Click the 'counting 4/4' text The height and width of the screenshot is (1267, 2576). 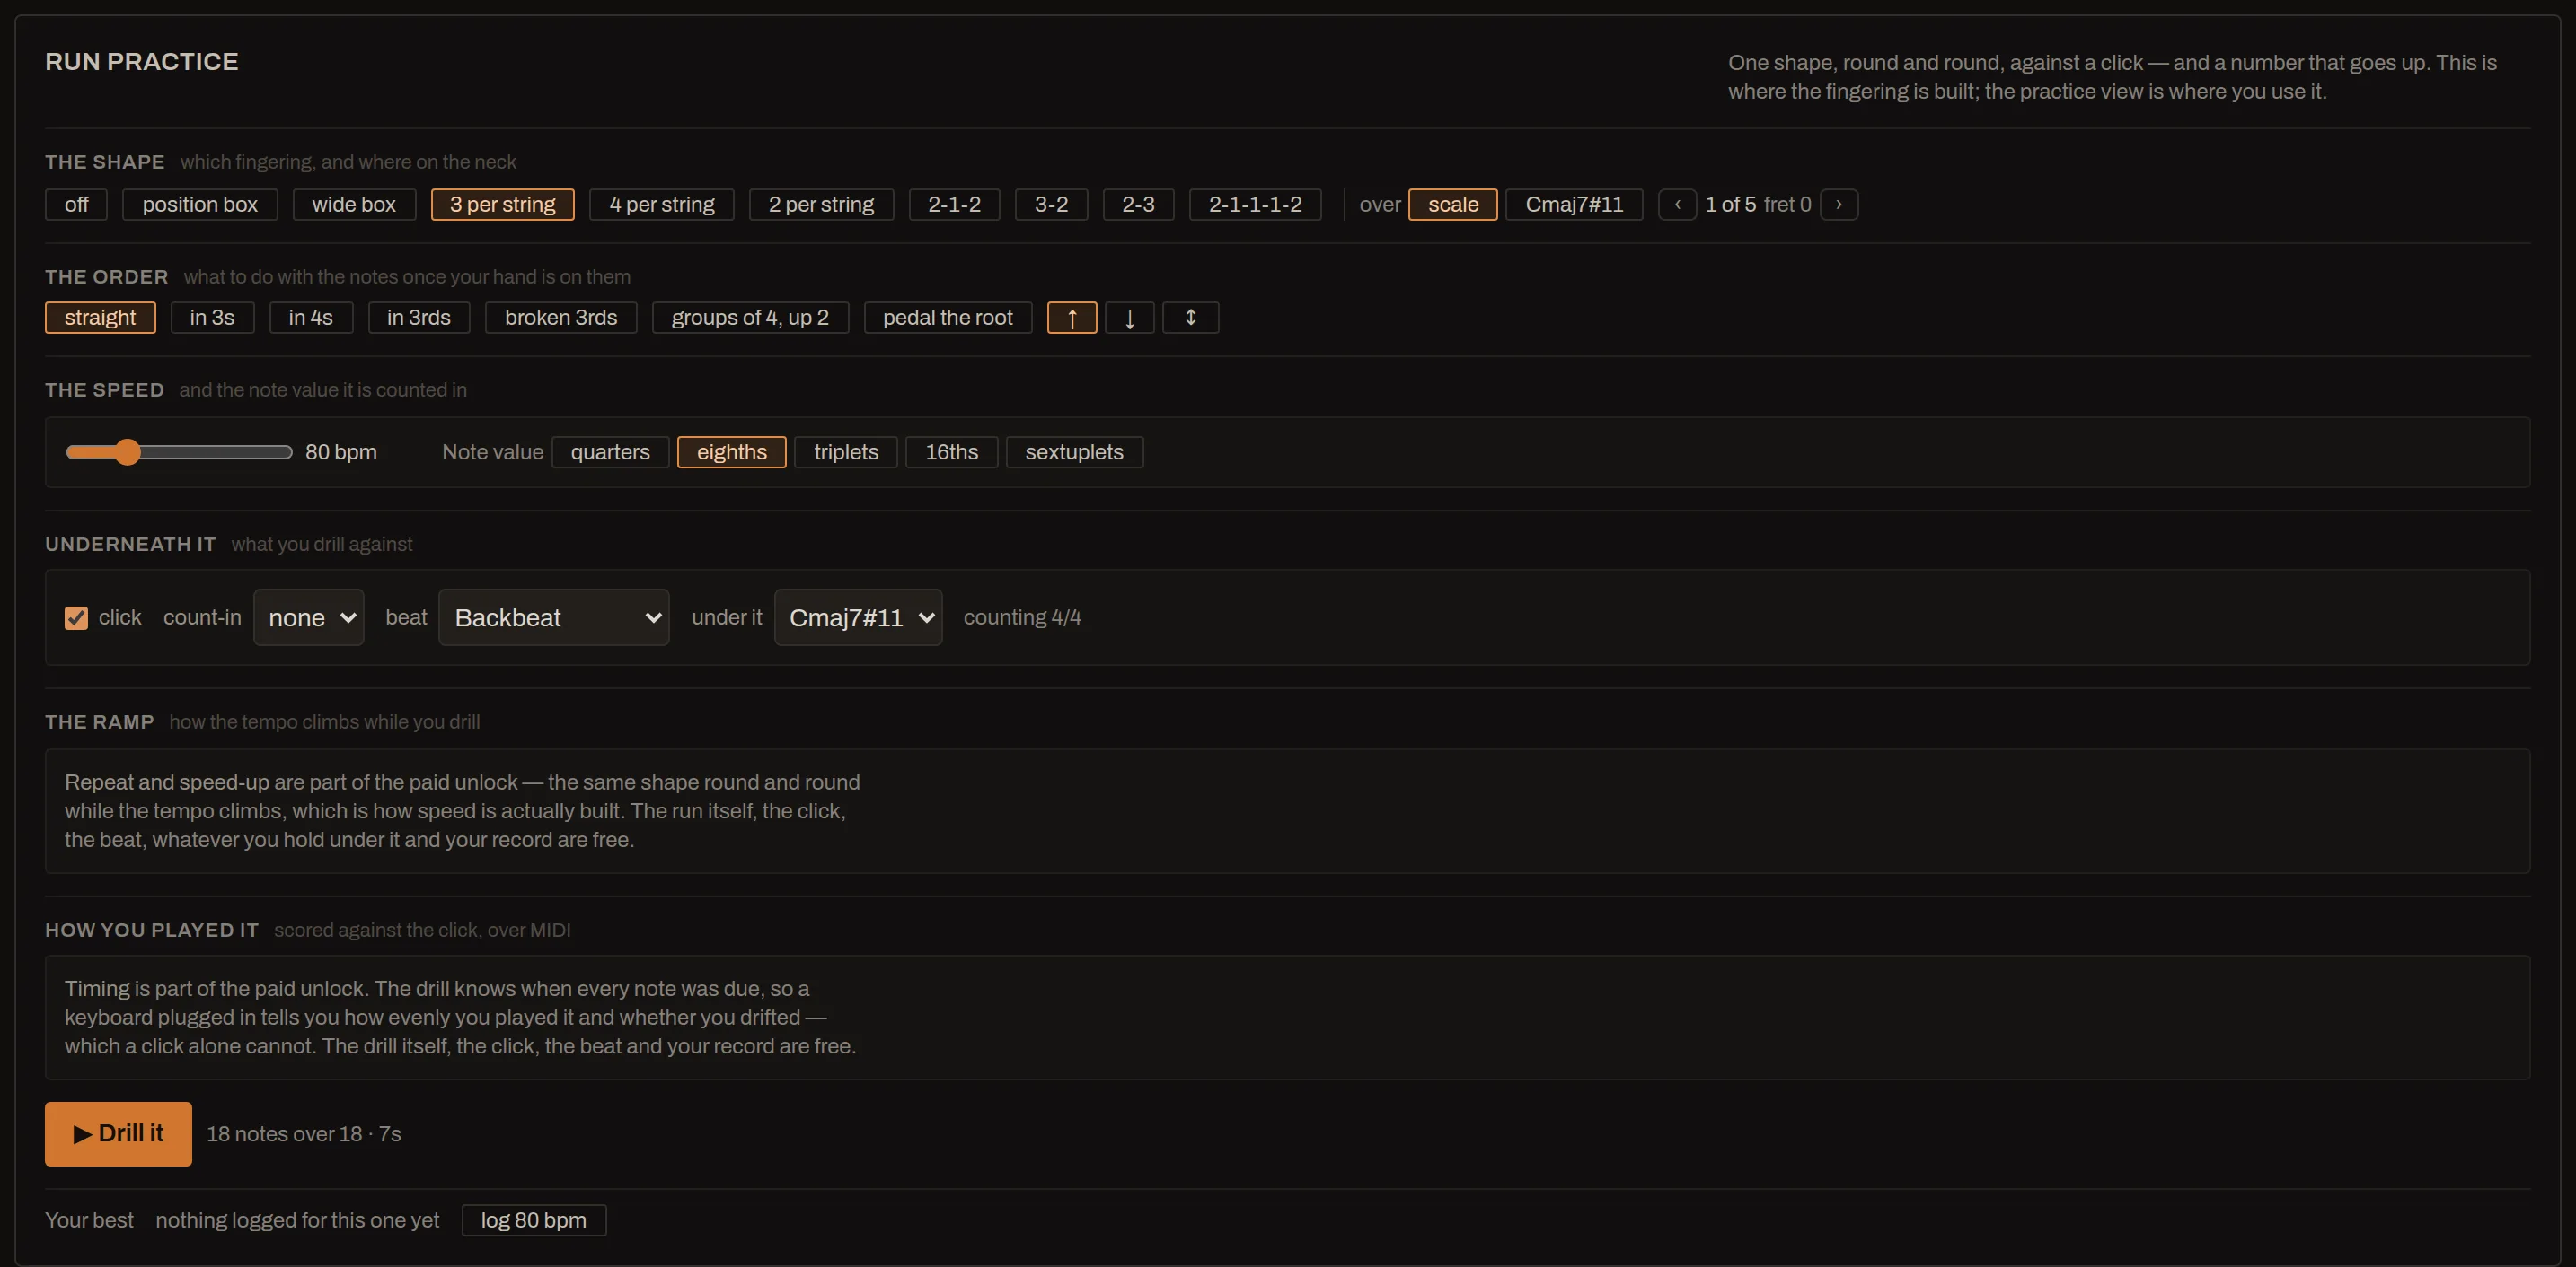pyautogui.click(x=1022, y=617)
